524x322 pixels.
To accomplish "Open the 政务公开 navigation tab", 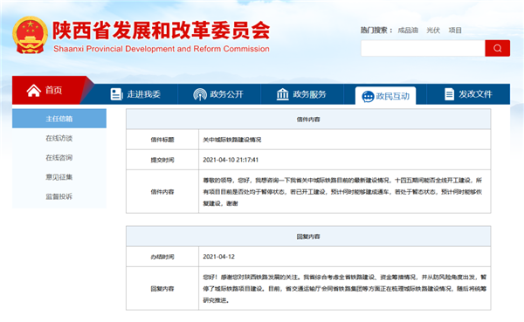I will pos(219,94).
